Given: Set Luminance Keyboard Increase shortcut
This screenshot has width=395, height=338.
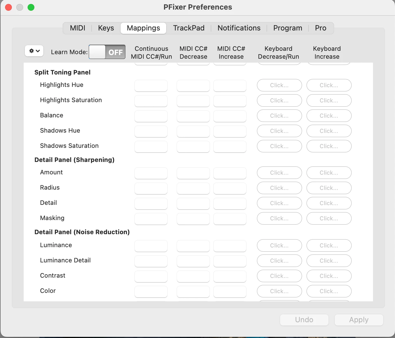Looking at the screenshot, I should click(329, 245).
